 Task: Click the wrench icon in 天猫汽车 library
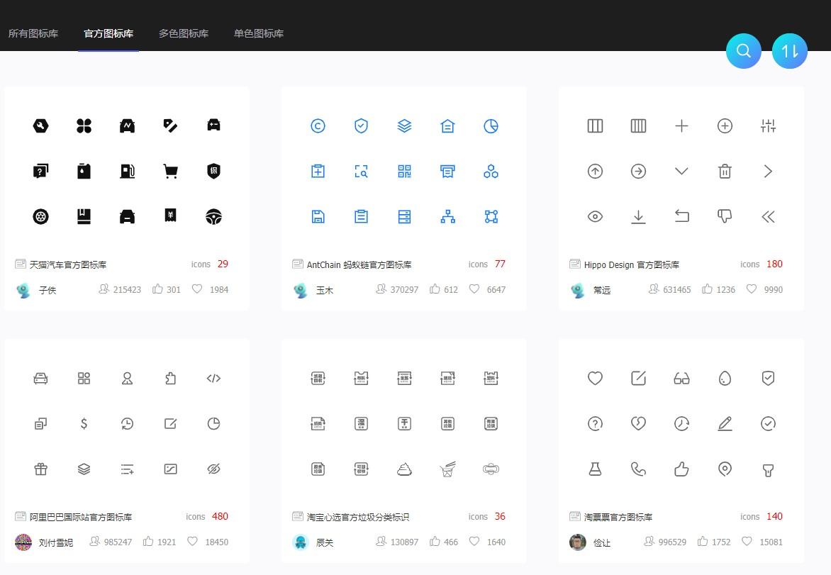pyautogui.click(x=41, y=125)
